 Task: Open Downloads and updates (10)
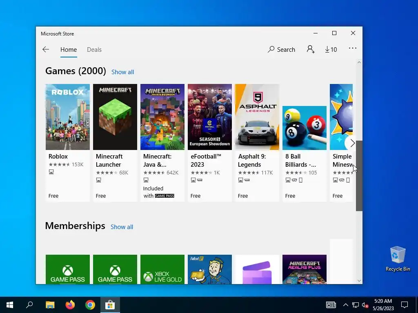click(331, 49)
